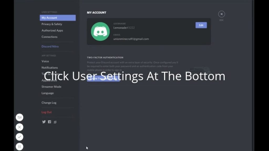
Task: Open the Instagram social icon
Action: (x=55, y=122)
